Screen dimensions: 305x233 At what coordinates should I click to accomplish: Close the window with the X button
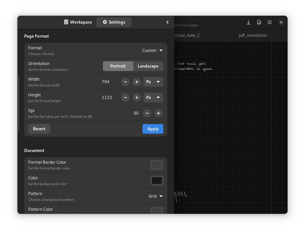281,22
